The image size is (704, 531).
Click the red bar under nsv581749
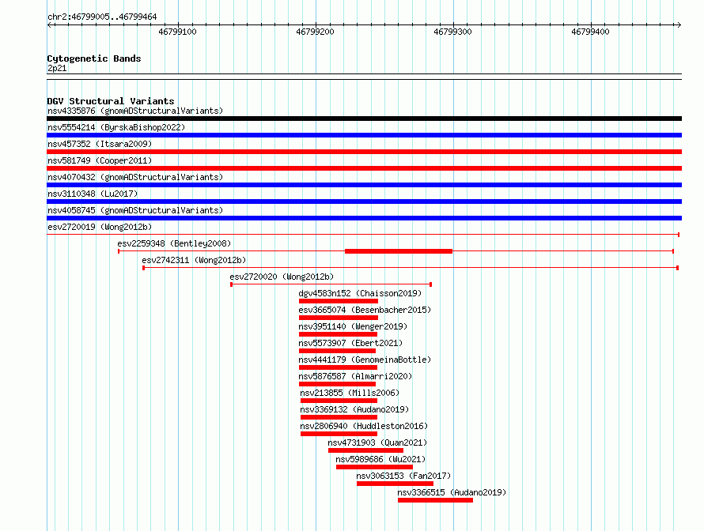click(x=364, y=168)
